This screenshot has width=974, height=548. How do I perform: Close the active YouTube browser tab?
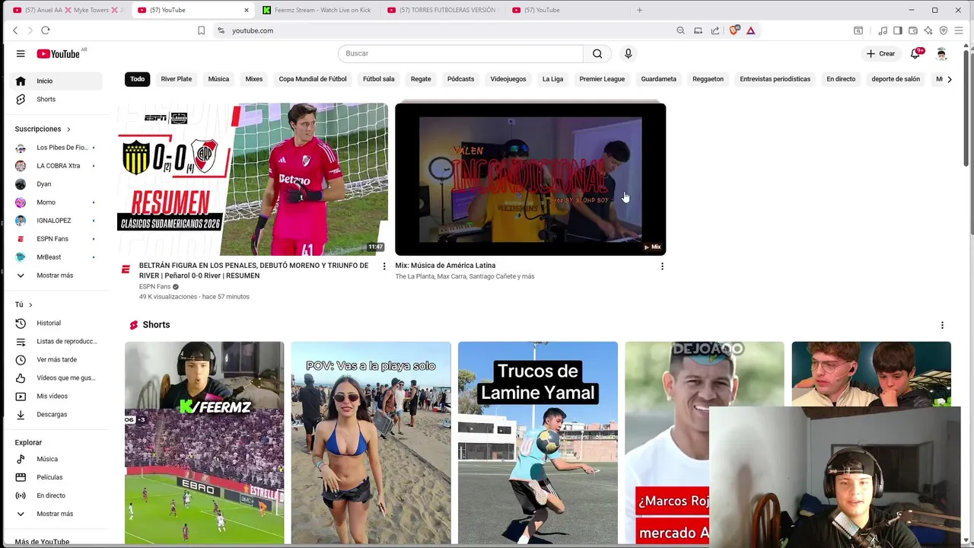point(247,10)
